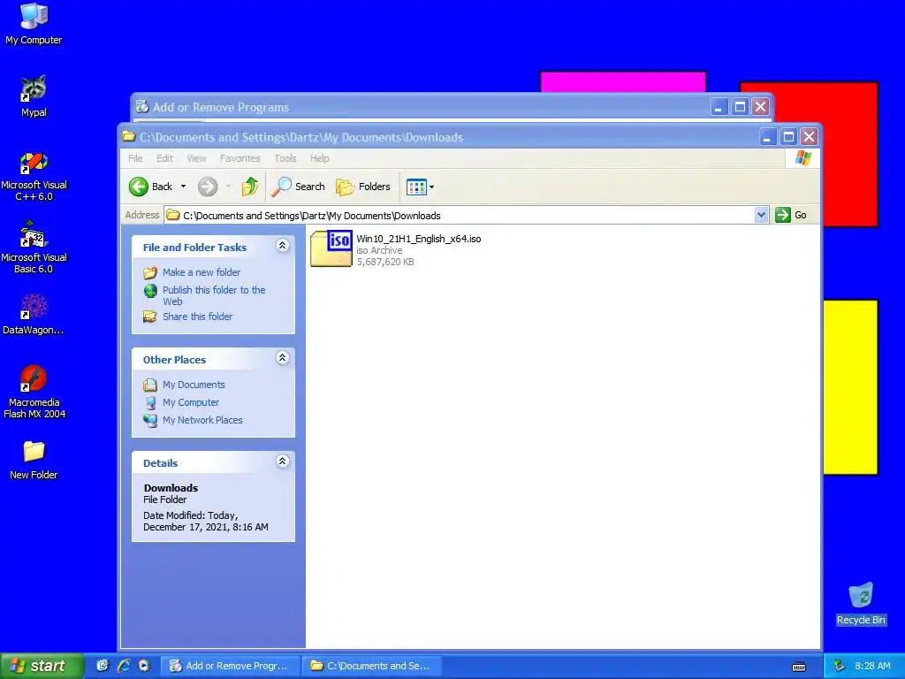Open the File menu

[x=135, y=158]
